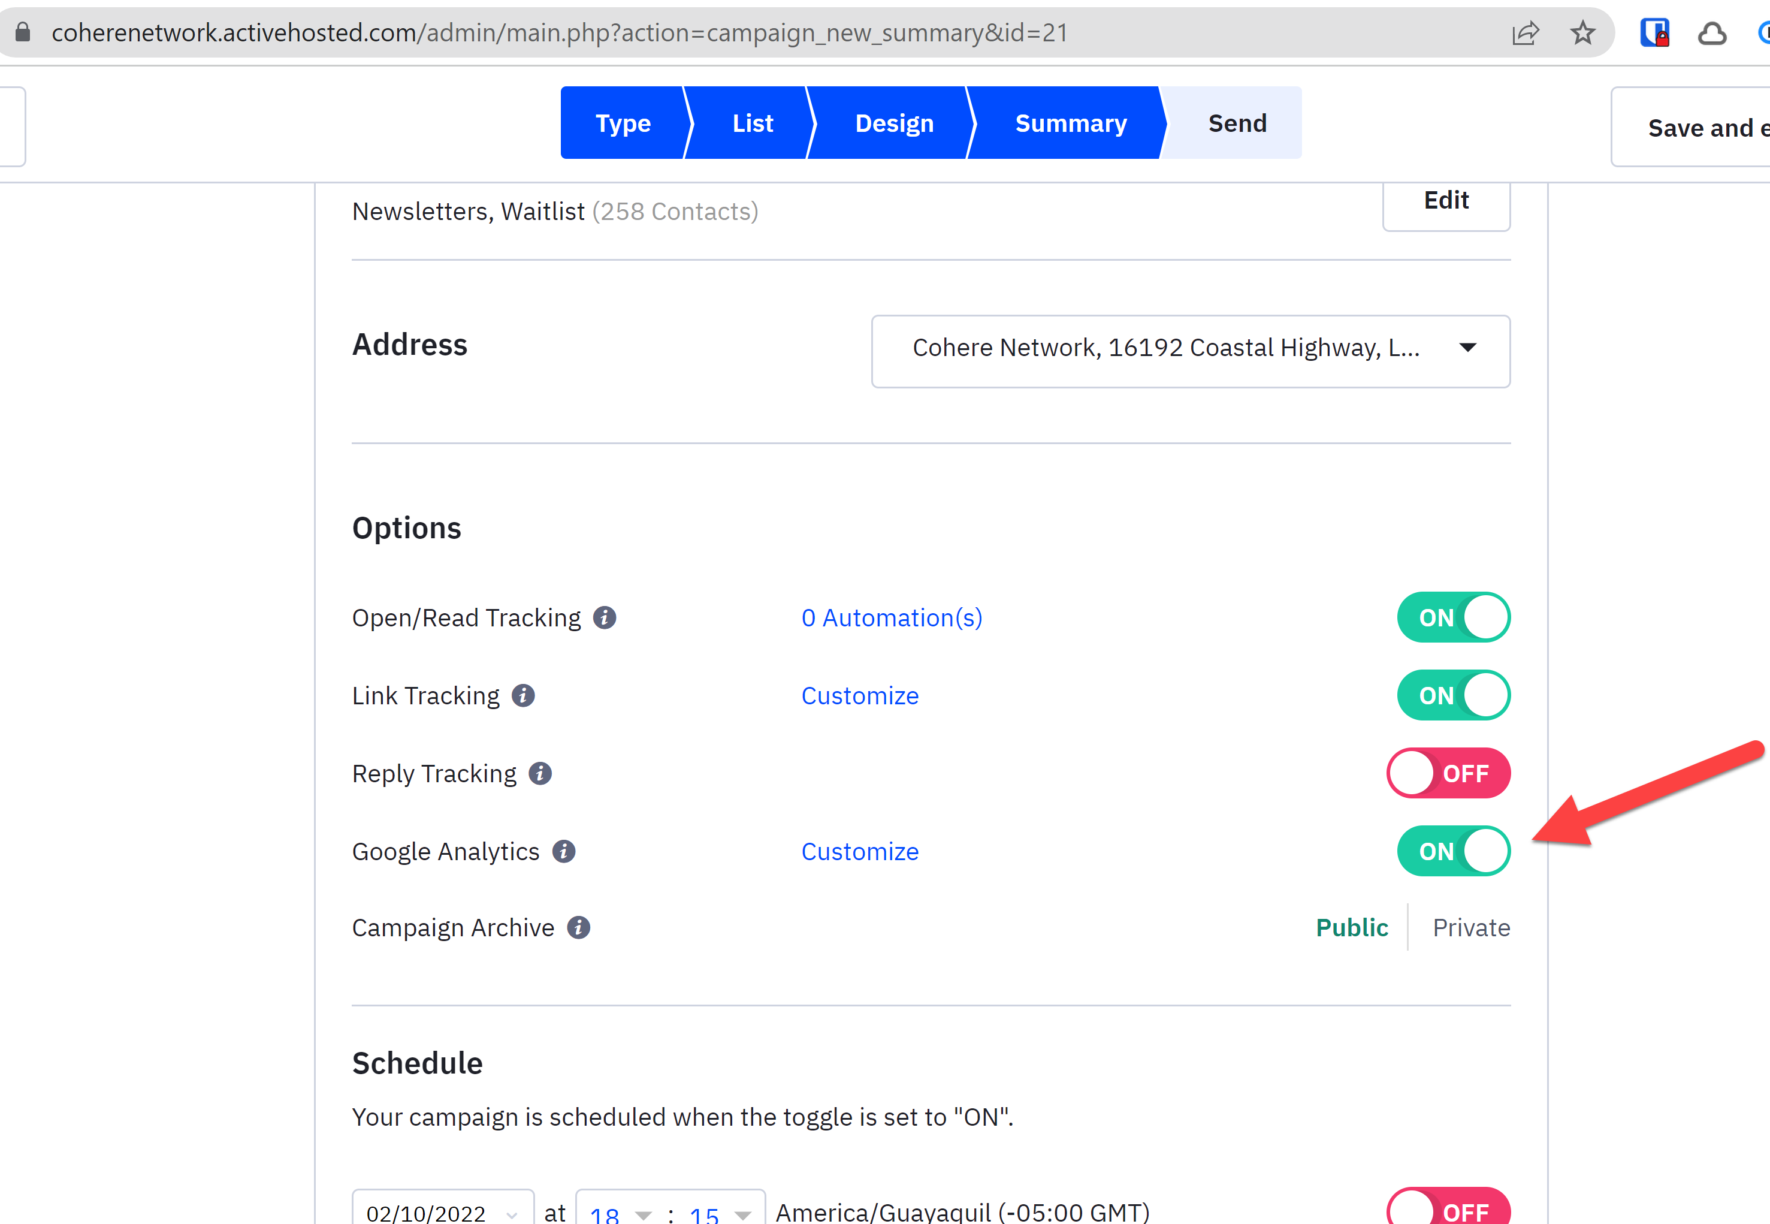Click info icon next to Open/Read Tracking
1770x1224 pixels.
604,617
